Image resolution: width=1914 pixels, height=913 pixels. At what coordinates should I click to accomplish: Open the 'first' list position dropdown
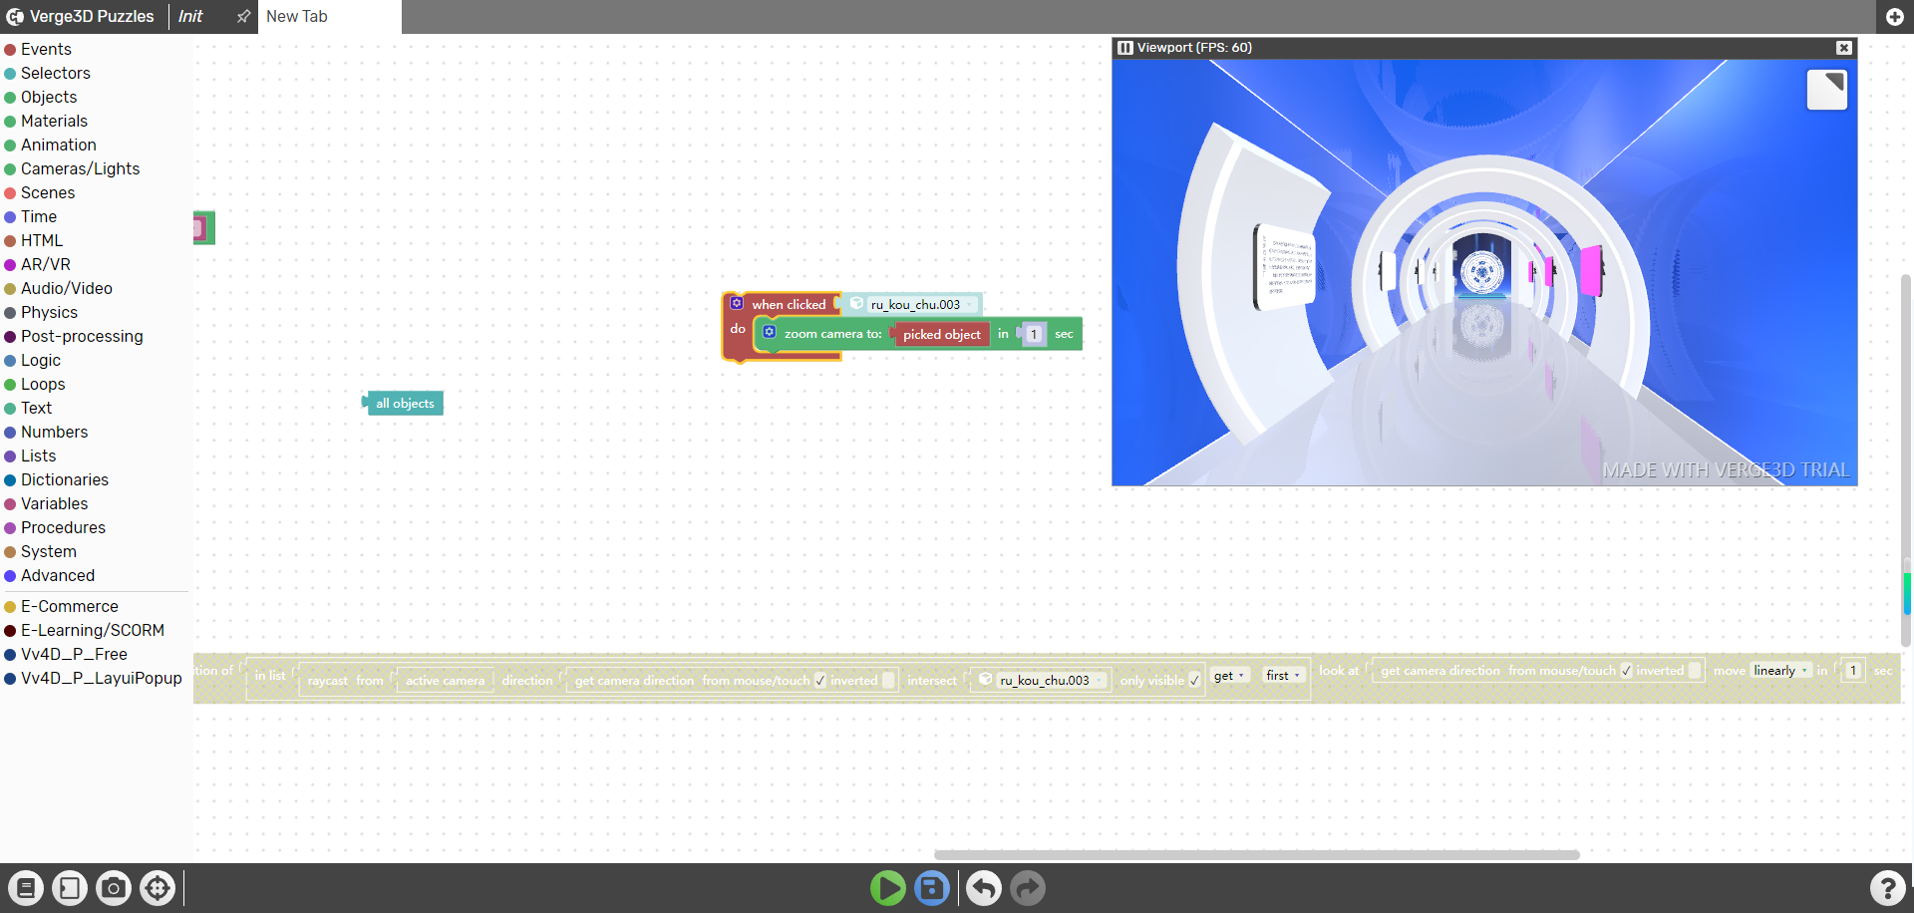1283,676
